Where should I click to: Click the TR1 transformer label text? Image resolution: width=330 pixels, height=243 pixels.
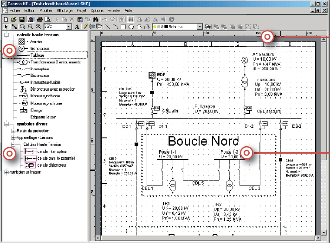[x=166, y=203]
